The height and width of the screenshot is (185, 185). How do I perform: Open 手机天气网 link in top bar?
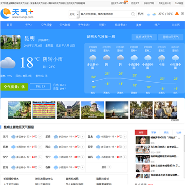(149, 3)
